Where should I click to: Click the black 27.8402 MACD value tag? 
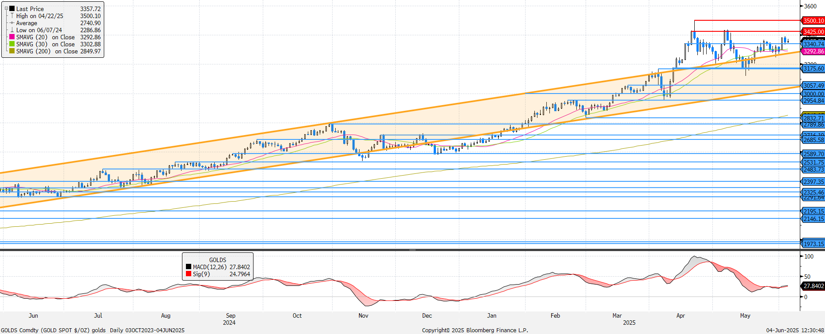(x=813, y=286)
